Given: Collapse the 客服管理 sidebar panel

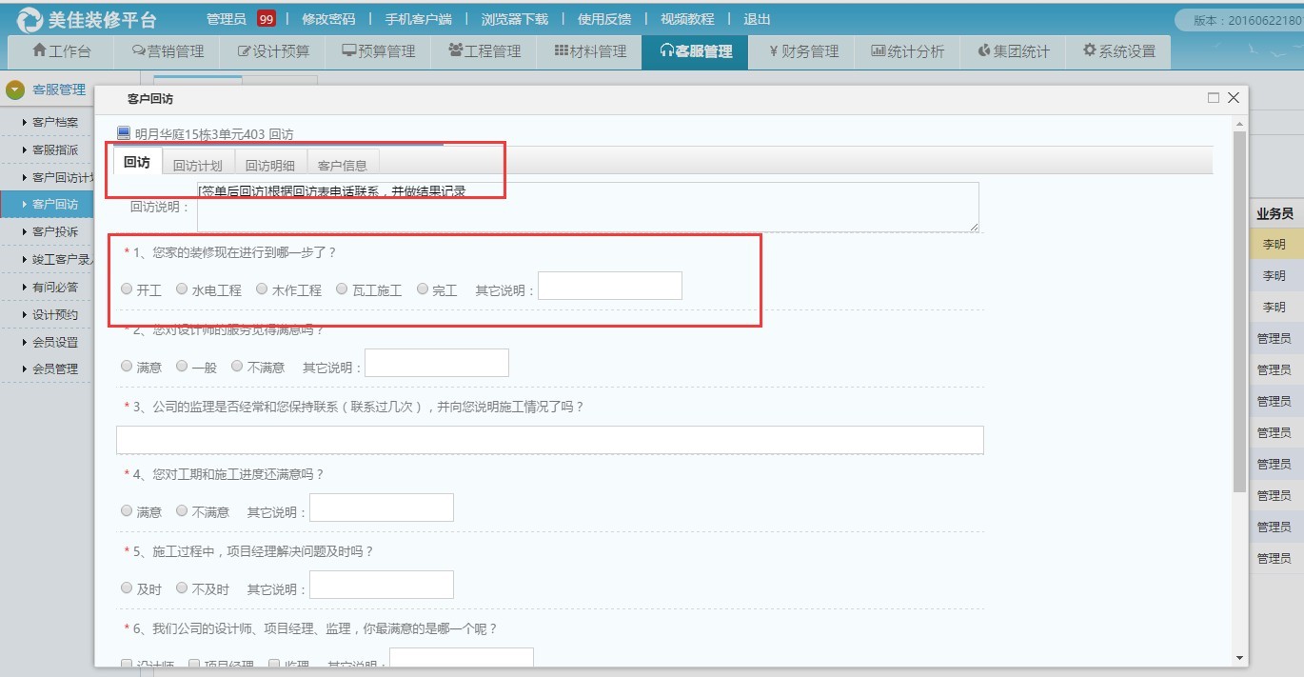Looking at the screenshot, I should [x=49, y=89].
